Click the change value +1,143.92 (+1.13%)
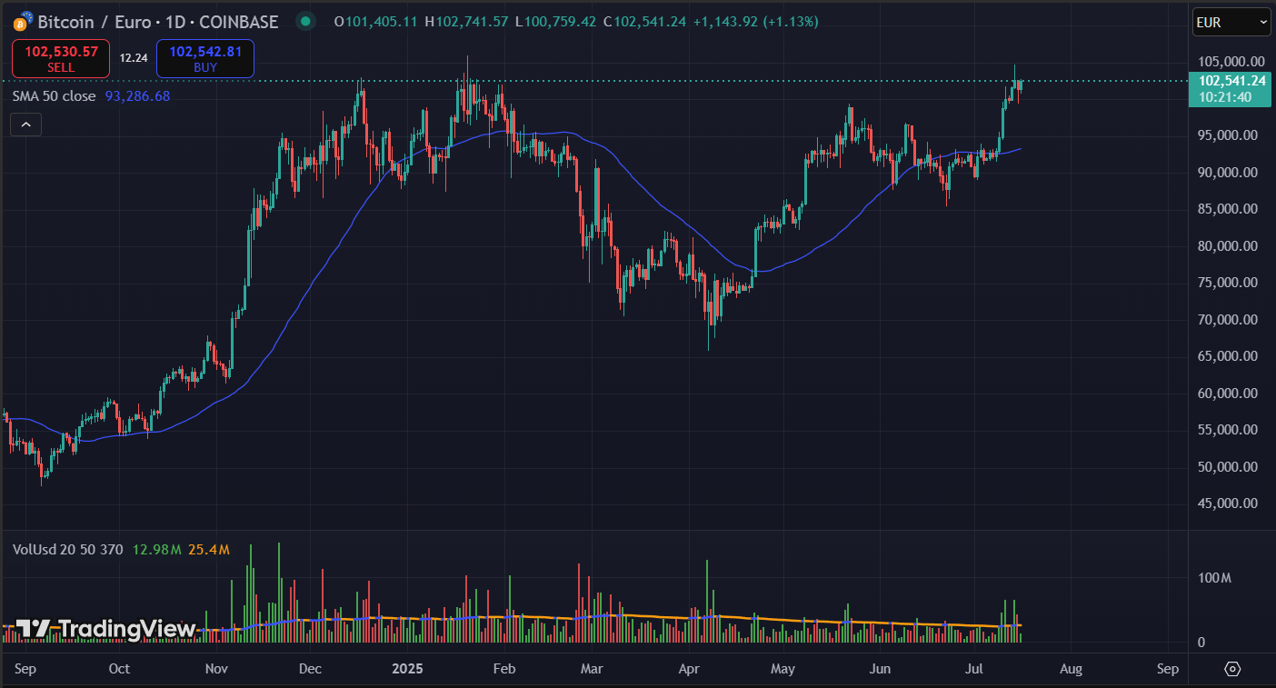The height and width of the screenshot is (688, 1276). (755, 22)
